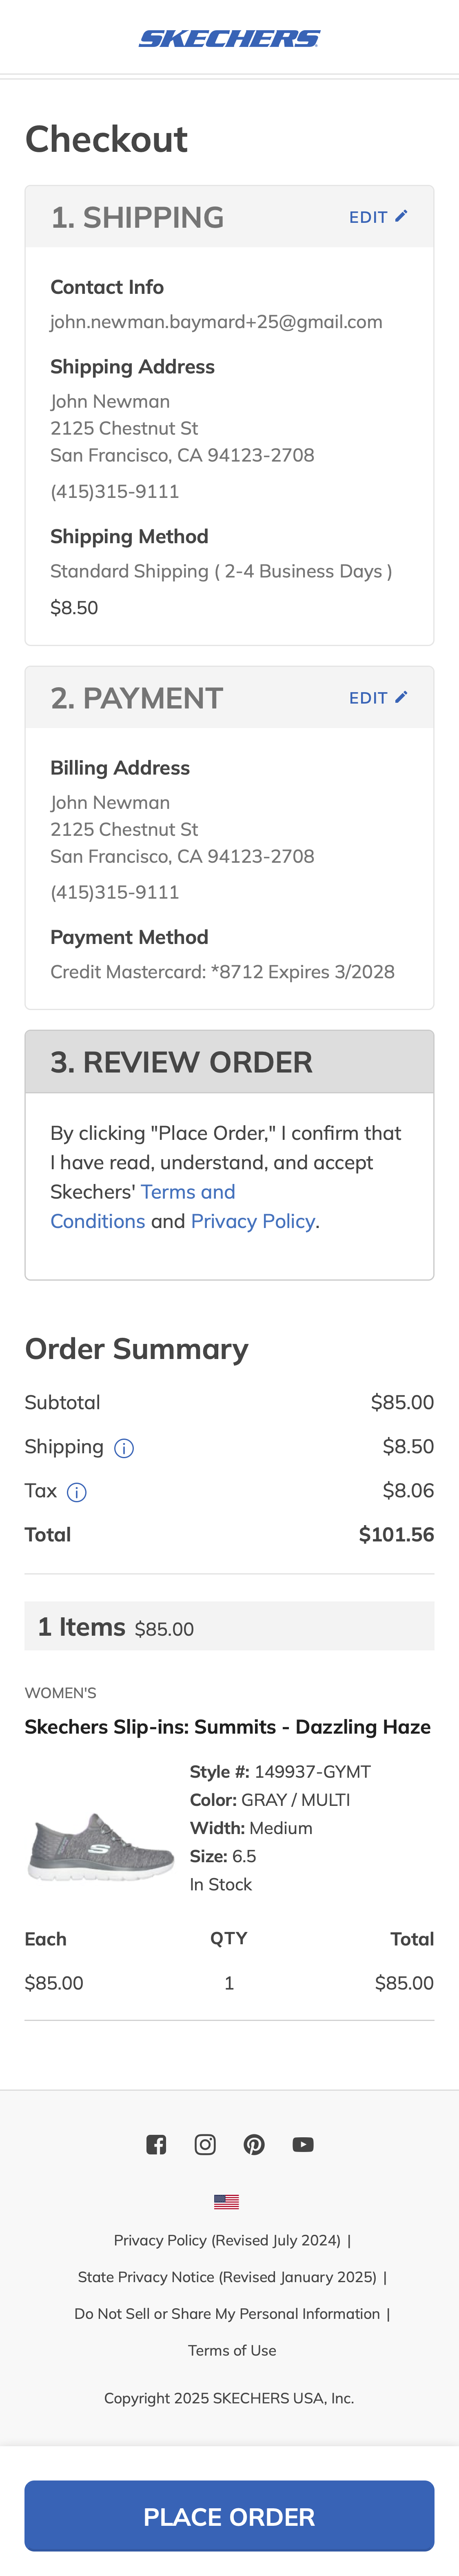Open the Instagram social icon
Screen dimensions: 459x2576
click(x=205, y=2144)
